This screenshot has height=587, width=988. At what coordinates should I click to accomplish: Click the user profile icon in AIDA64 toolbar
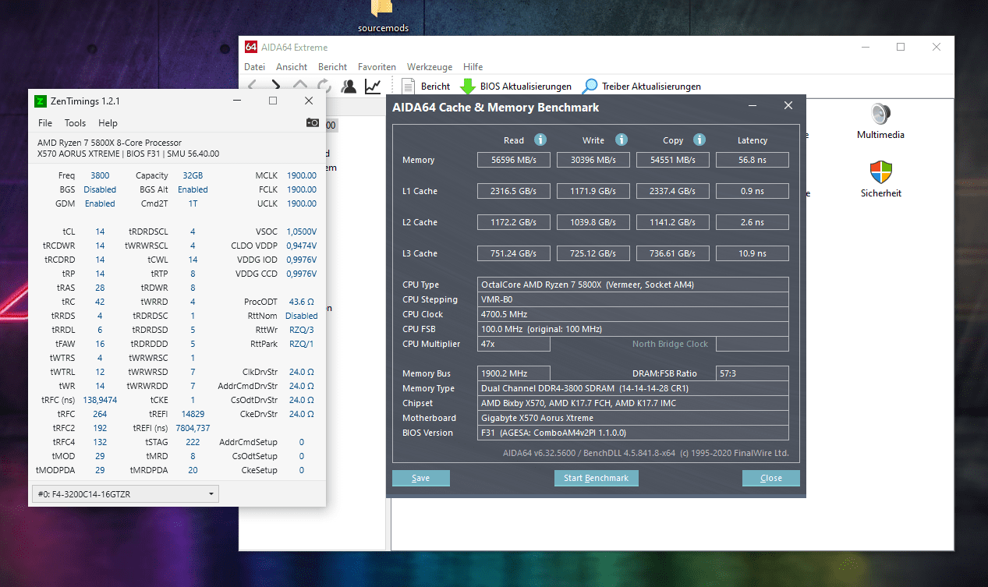tap(349, 86)
